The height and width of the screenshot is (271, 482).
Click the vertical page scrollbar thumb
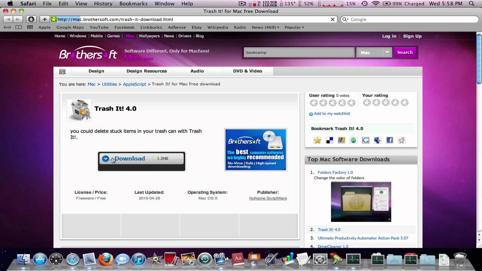click(x=479, y=58)
